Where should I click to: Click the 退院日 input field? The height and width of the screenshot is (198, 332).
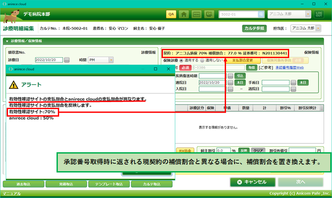(275, 89)
